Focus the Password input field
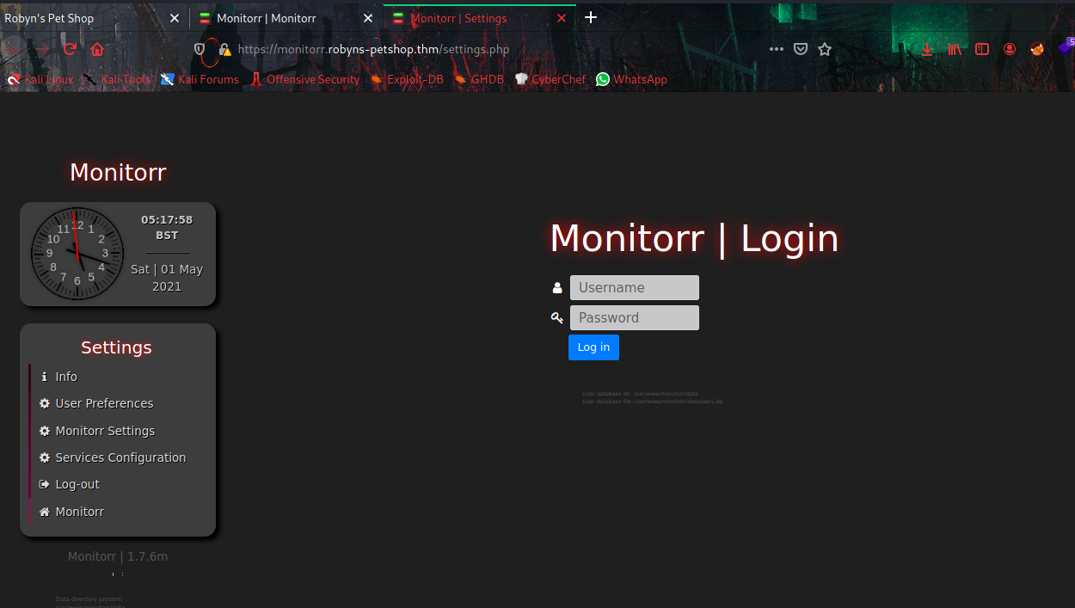The image size is (1075, 608). pyautogui.click(x=634, y=317)
